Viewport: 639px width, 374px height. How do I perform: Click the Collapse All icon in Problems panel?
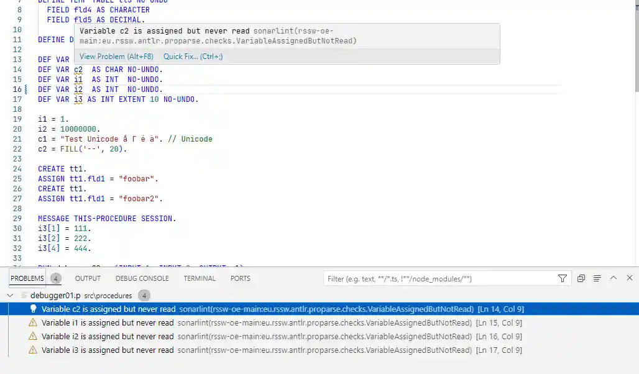coord(581,279)
